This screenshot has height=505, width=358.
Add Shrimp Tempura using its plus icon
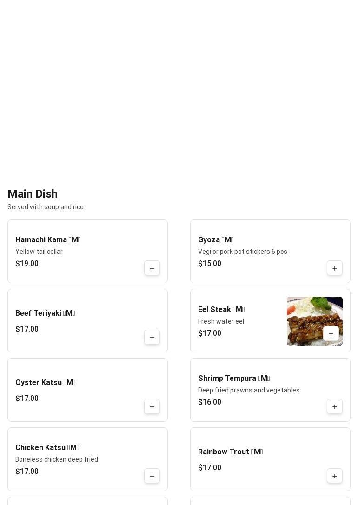334,406
